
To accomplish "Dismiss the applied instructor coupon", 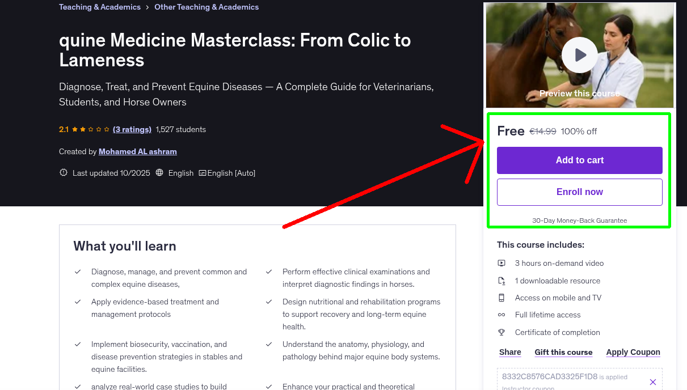I will pyautogui.click(x=652, y=381).
